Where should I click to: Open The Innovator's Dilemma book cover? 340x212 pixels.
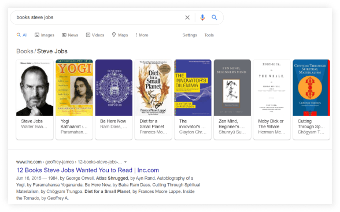point(193,88)
